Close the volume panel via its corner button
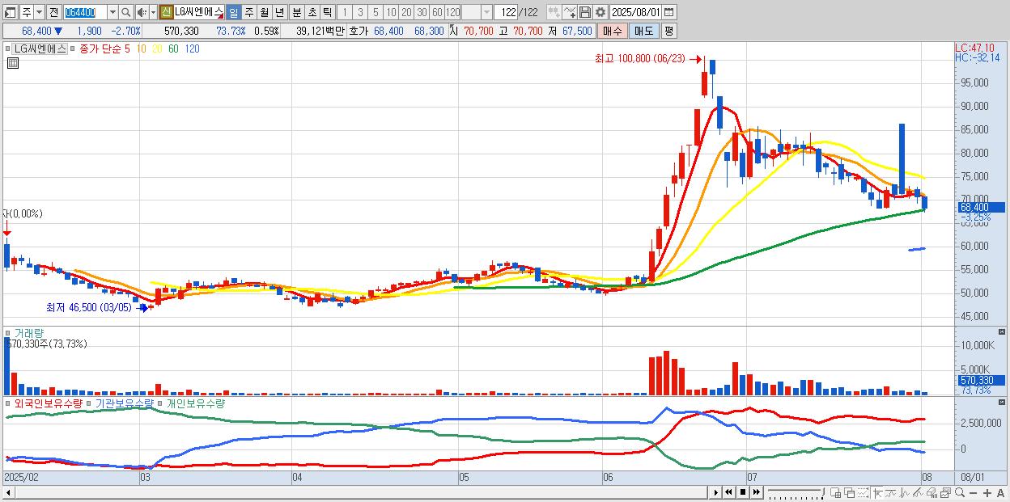 1002,331
